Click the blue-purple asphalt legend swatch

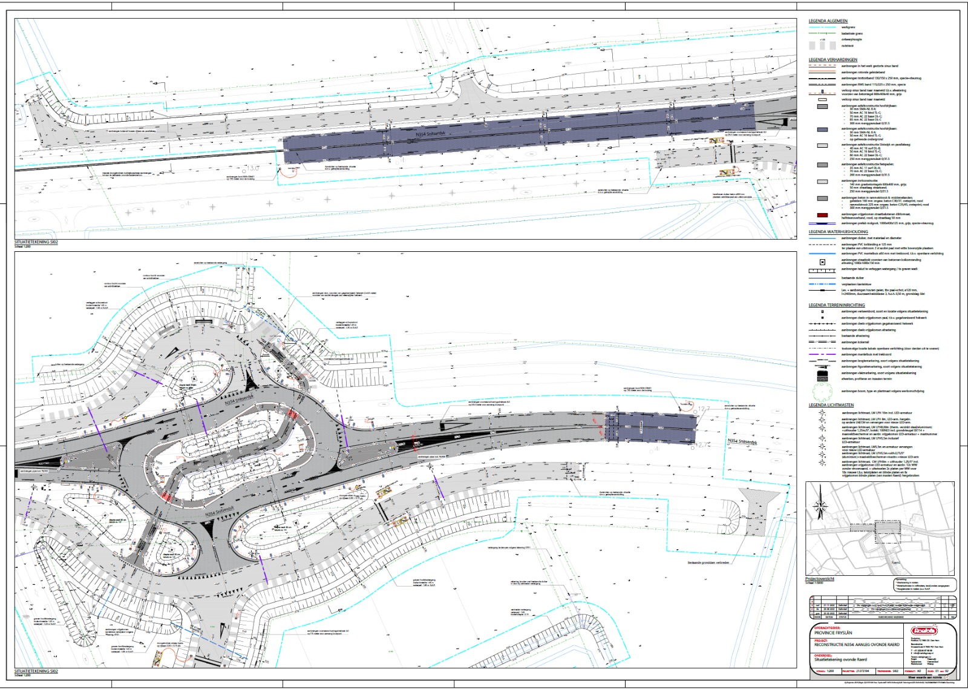click(822, 130)
